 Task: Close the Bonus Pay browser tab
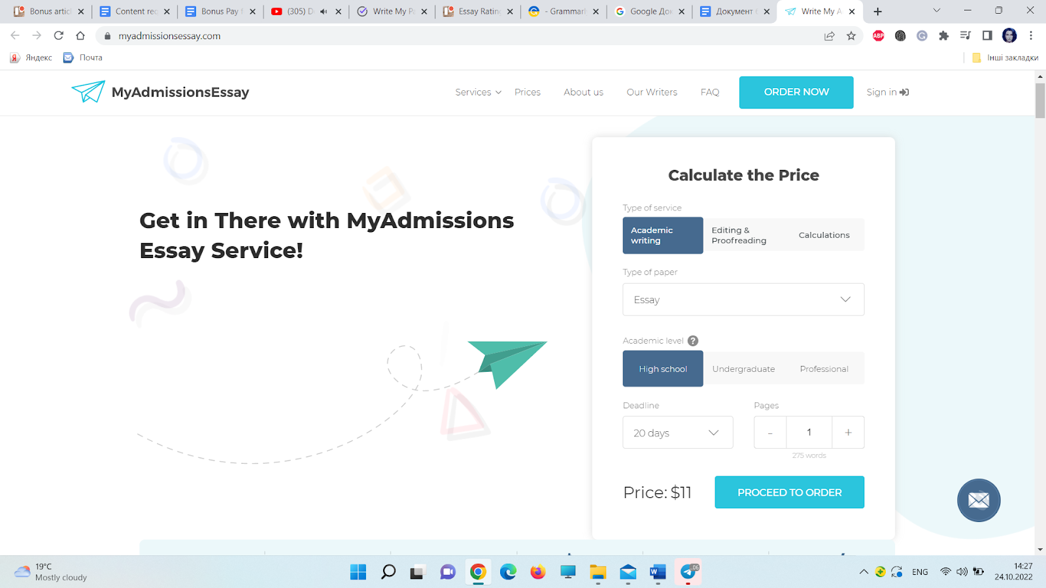[x=252, y=11]
